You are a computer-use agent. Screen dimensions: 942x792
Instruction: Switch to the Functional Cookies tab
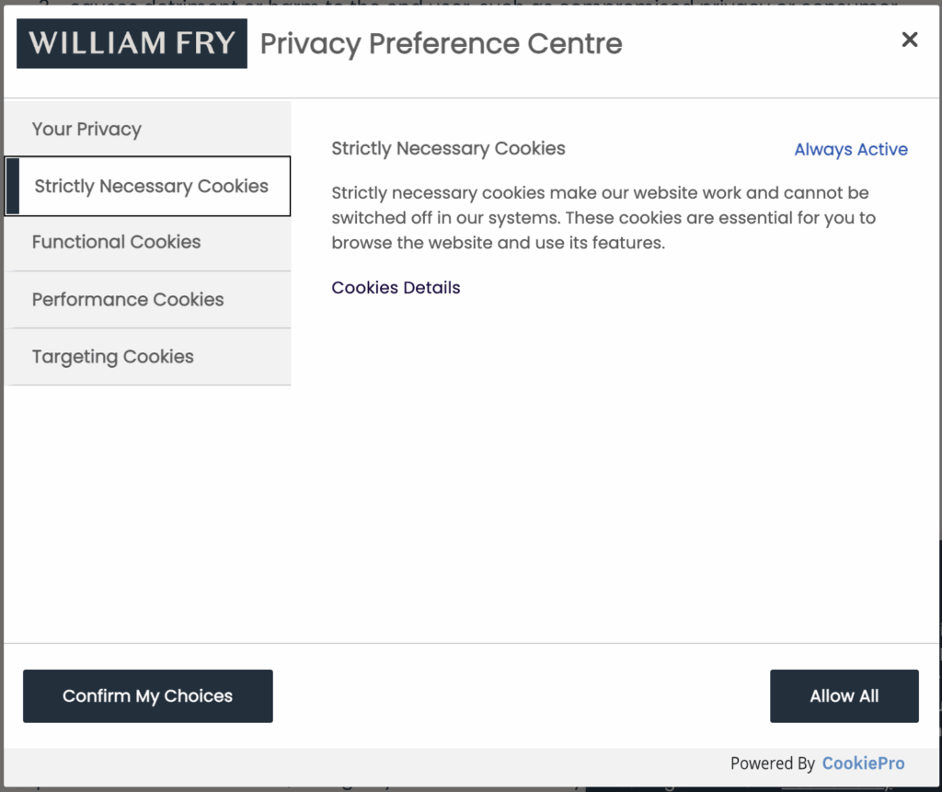pyautogui.click(x=116, y=243)
